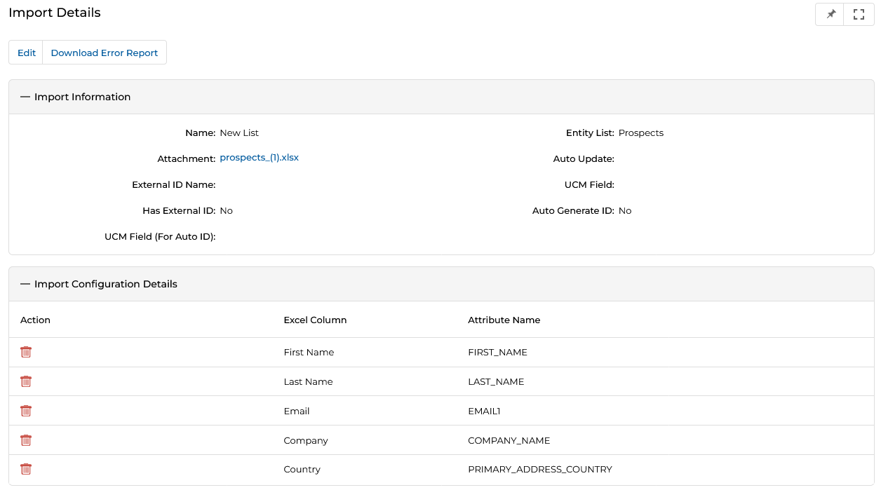Select the COMPANY_NAME attribute cell
881x490 pixels.
tap(509, 440)
